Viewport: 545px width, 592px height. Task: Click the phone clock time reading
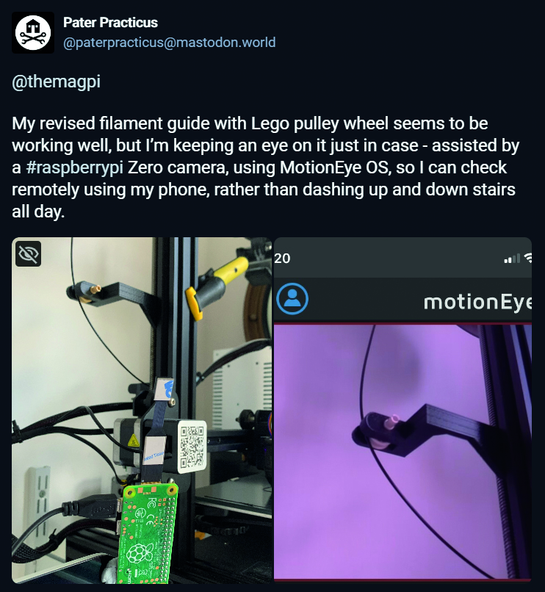[x=282, y=259]
